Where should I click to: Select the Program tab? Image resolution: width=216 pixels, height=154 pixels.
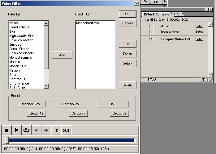(151, 2)
